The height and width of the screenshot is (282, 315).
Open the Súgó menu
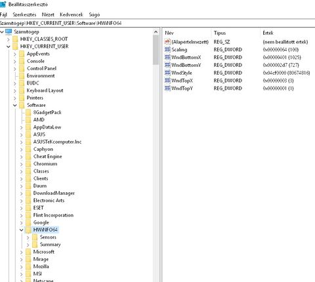point(94,14)
